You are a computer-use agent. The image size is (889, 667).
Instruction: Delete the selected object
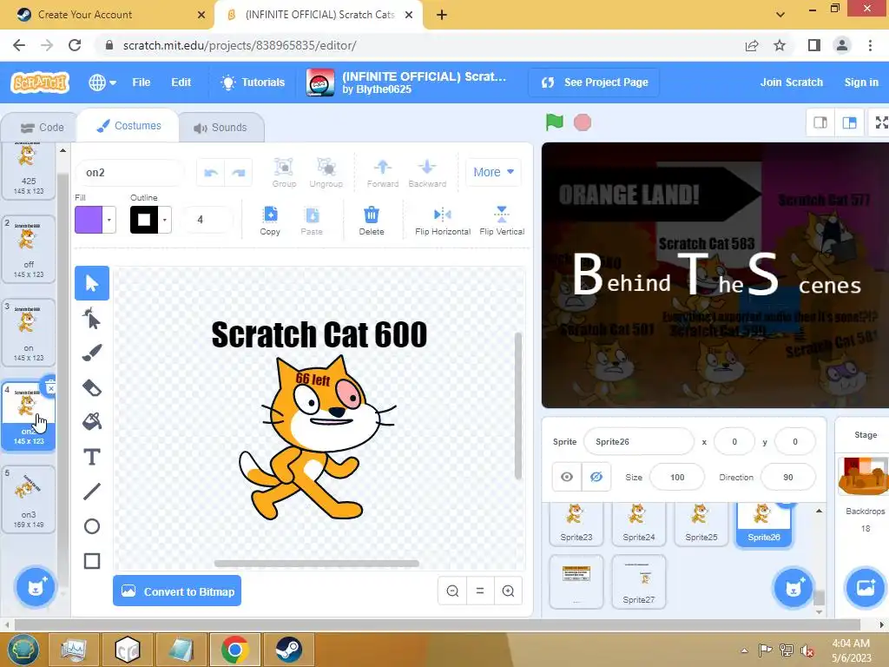tap(372, 221)
